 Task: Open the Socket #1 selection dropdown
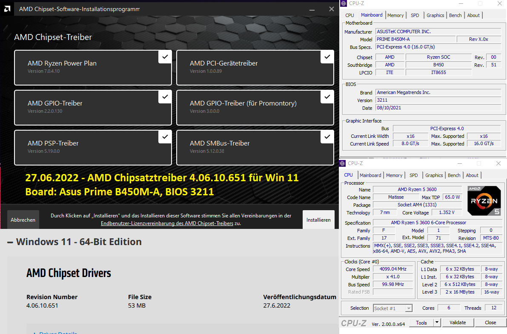coord(409,308)
